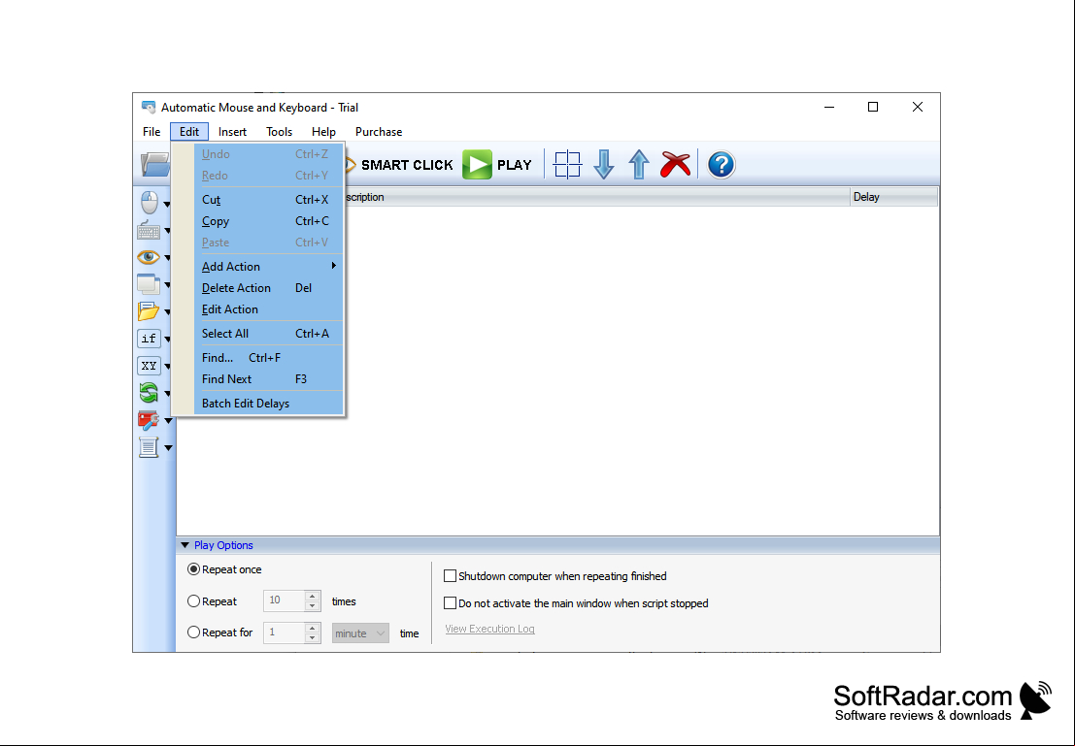Increase repeat times with up spinner
The image size is (1075, 746).
click(312, 596)
